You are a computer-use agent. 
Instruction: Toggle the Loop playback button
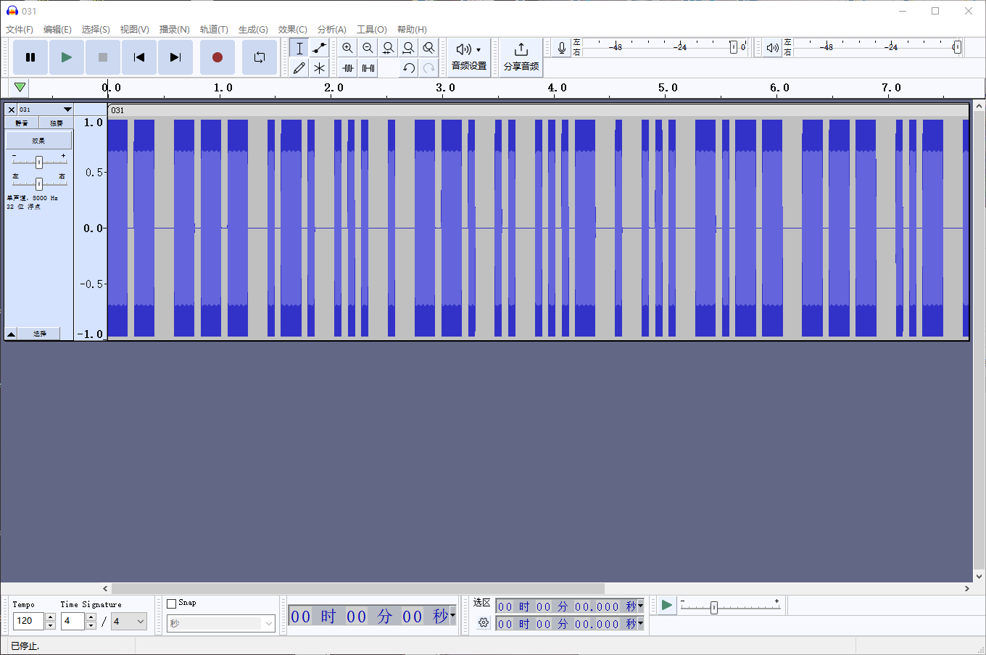[x=260, y=57]
